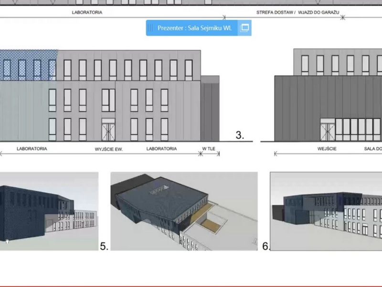The height and width of the screenshot is (287, 382).
Task: Click the pop-out window icon on presenter bar
Action: pyautogui.click(x=244, y=28)
